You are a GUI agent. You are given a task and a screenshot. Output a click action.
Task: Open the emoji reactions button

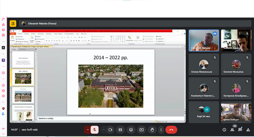[x=131, y=130]
